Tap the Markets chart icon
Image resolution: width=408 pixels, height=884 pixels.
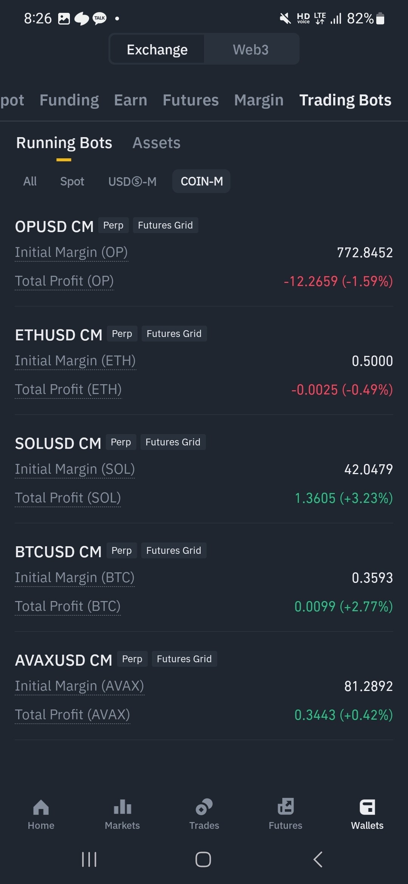coord(122,807)
